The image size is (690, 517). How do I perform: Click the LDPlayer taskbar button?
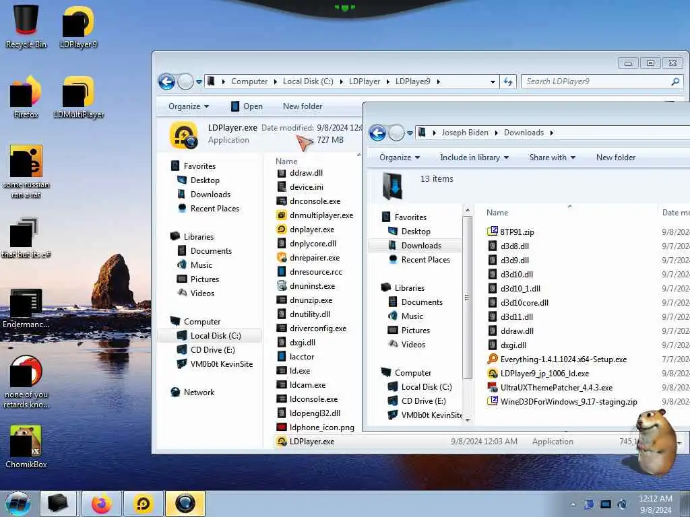(143, 504)
